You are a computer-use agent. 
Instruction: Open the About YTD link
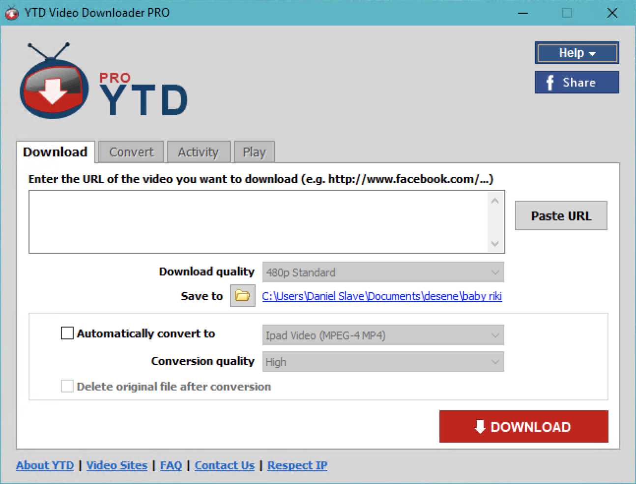(45, 465)
